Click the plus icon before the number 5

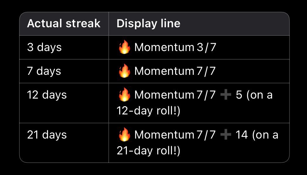226,95
